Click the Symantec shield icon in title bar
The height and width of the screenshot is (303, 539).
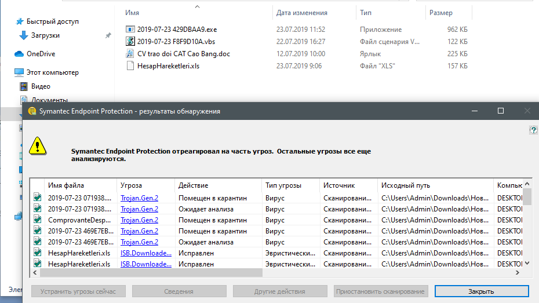(x=32, y=111)
